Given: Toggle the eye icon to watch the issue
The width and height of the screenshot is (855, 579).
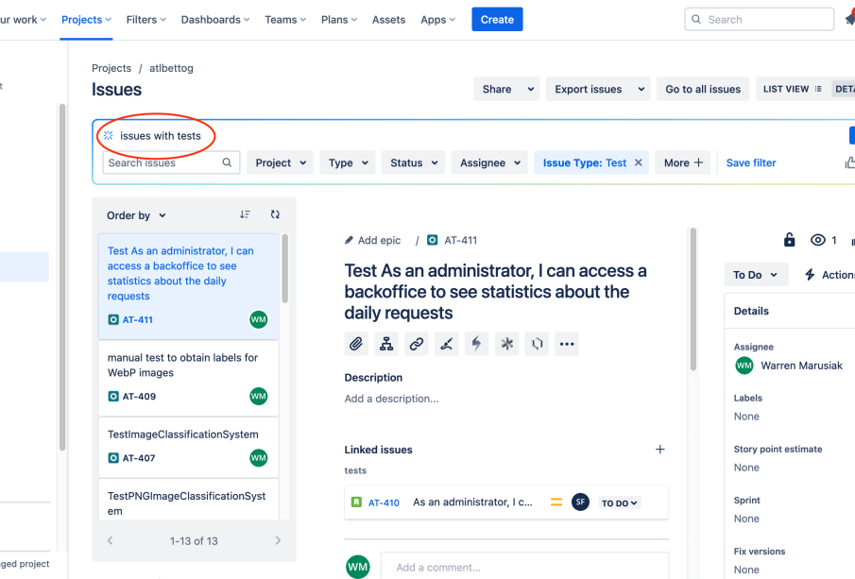Looking at the screenshot, I should (x=818, y=240).
